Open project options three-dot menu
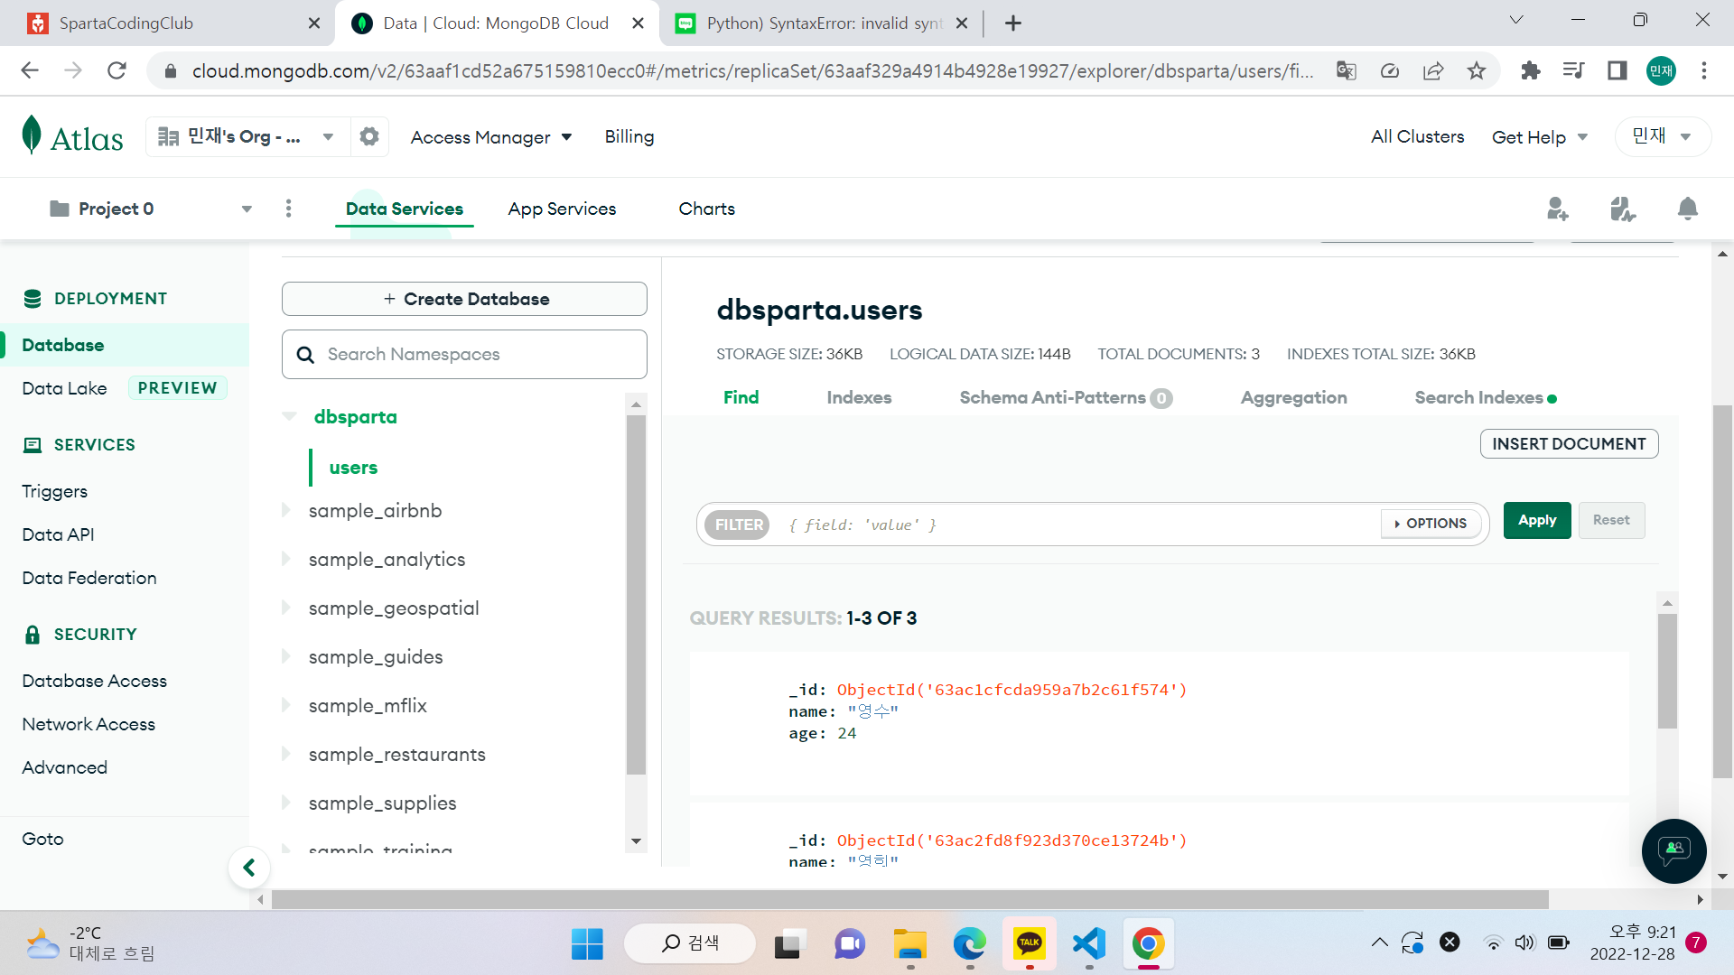This screenshot has width=1734, height=975. coord(289,209)
